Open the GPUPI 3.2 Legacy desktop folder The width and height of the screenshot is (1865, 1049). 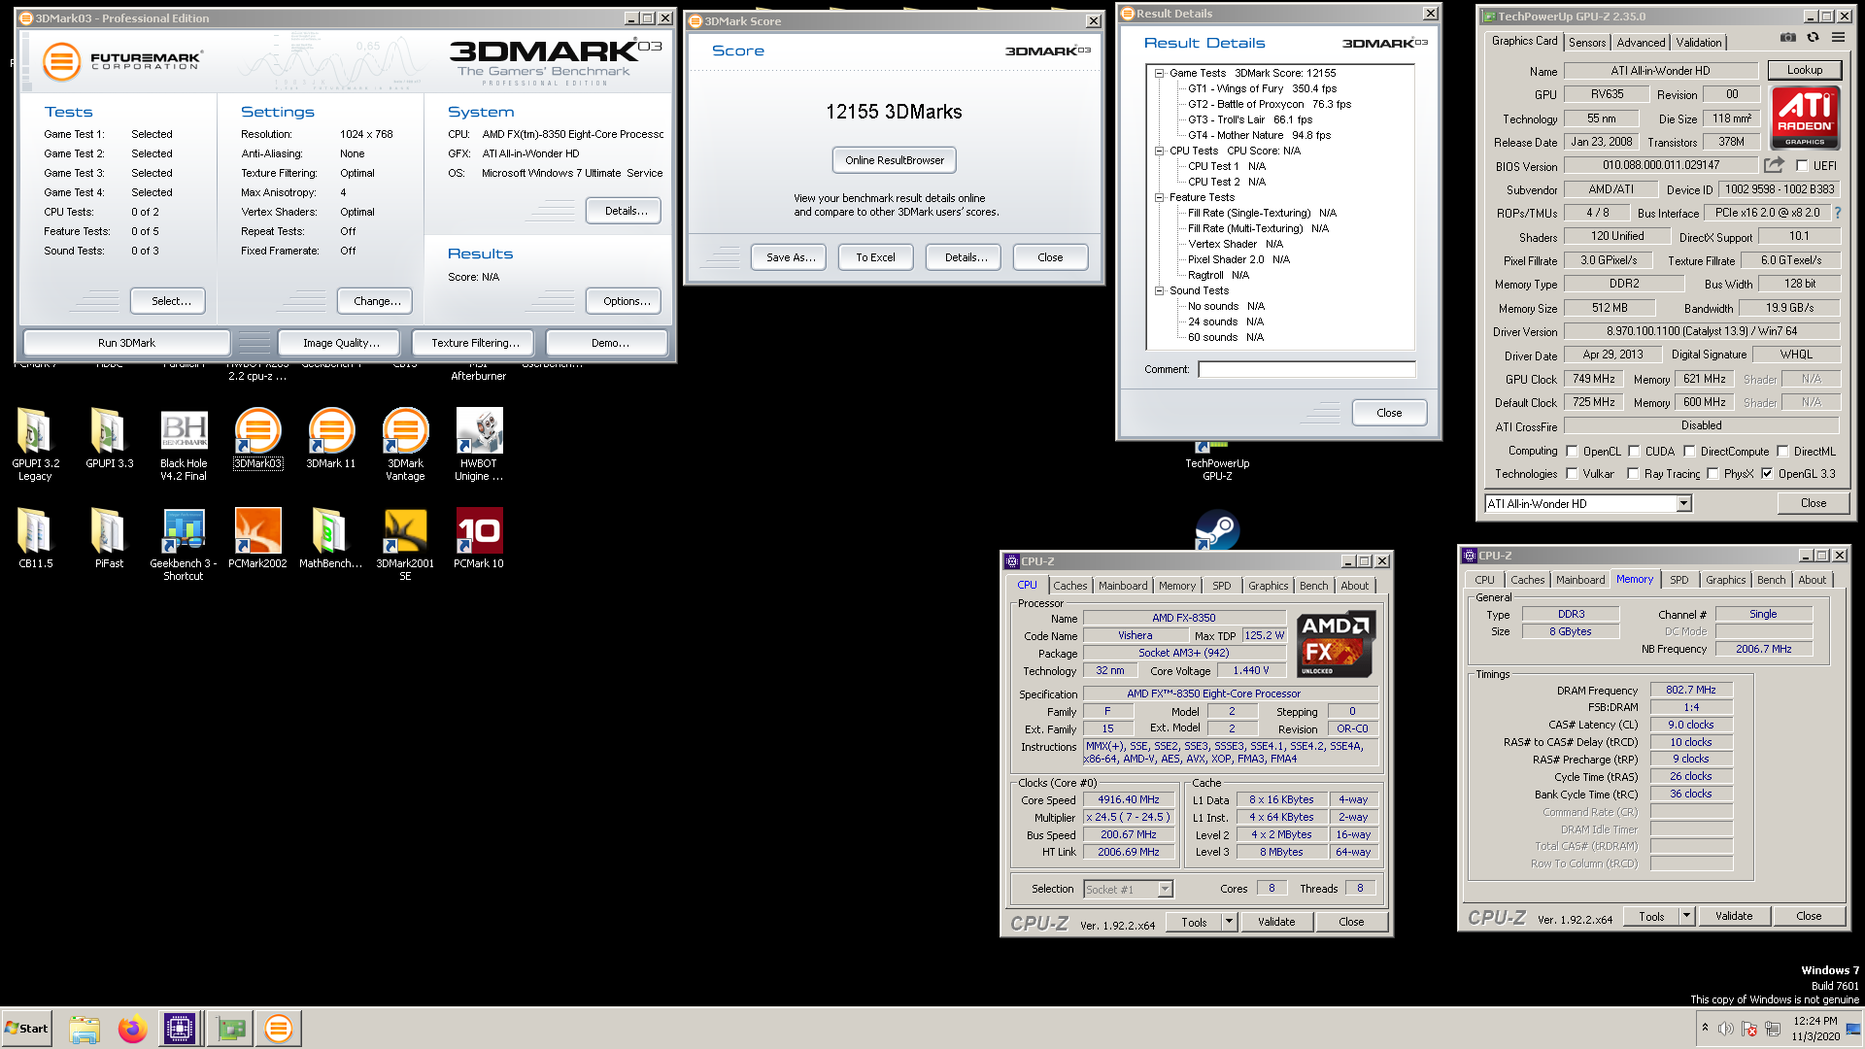click(x=35, y=445)
